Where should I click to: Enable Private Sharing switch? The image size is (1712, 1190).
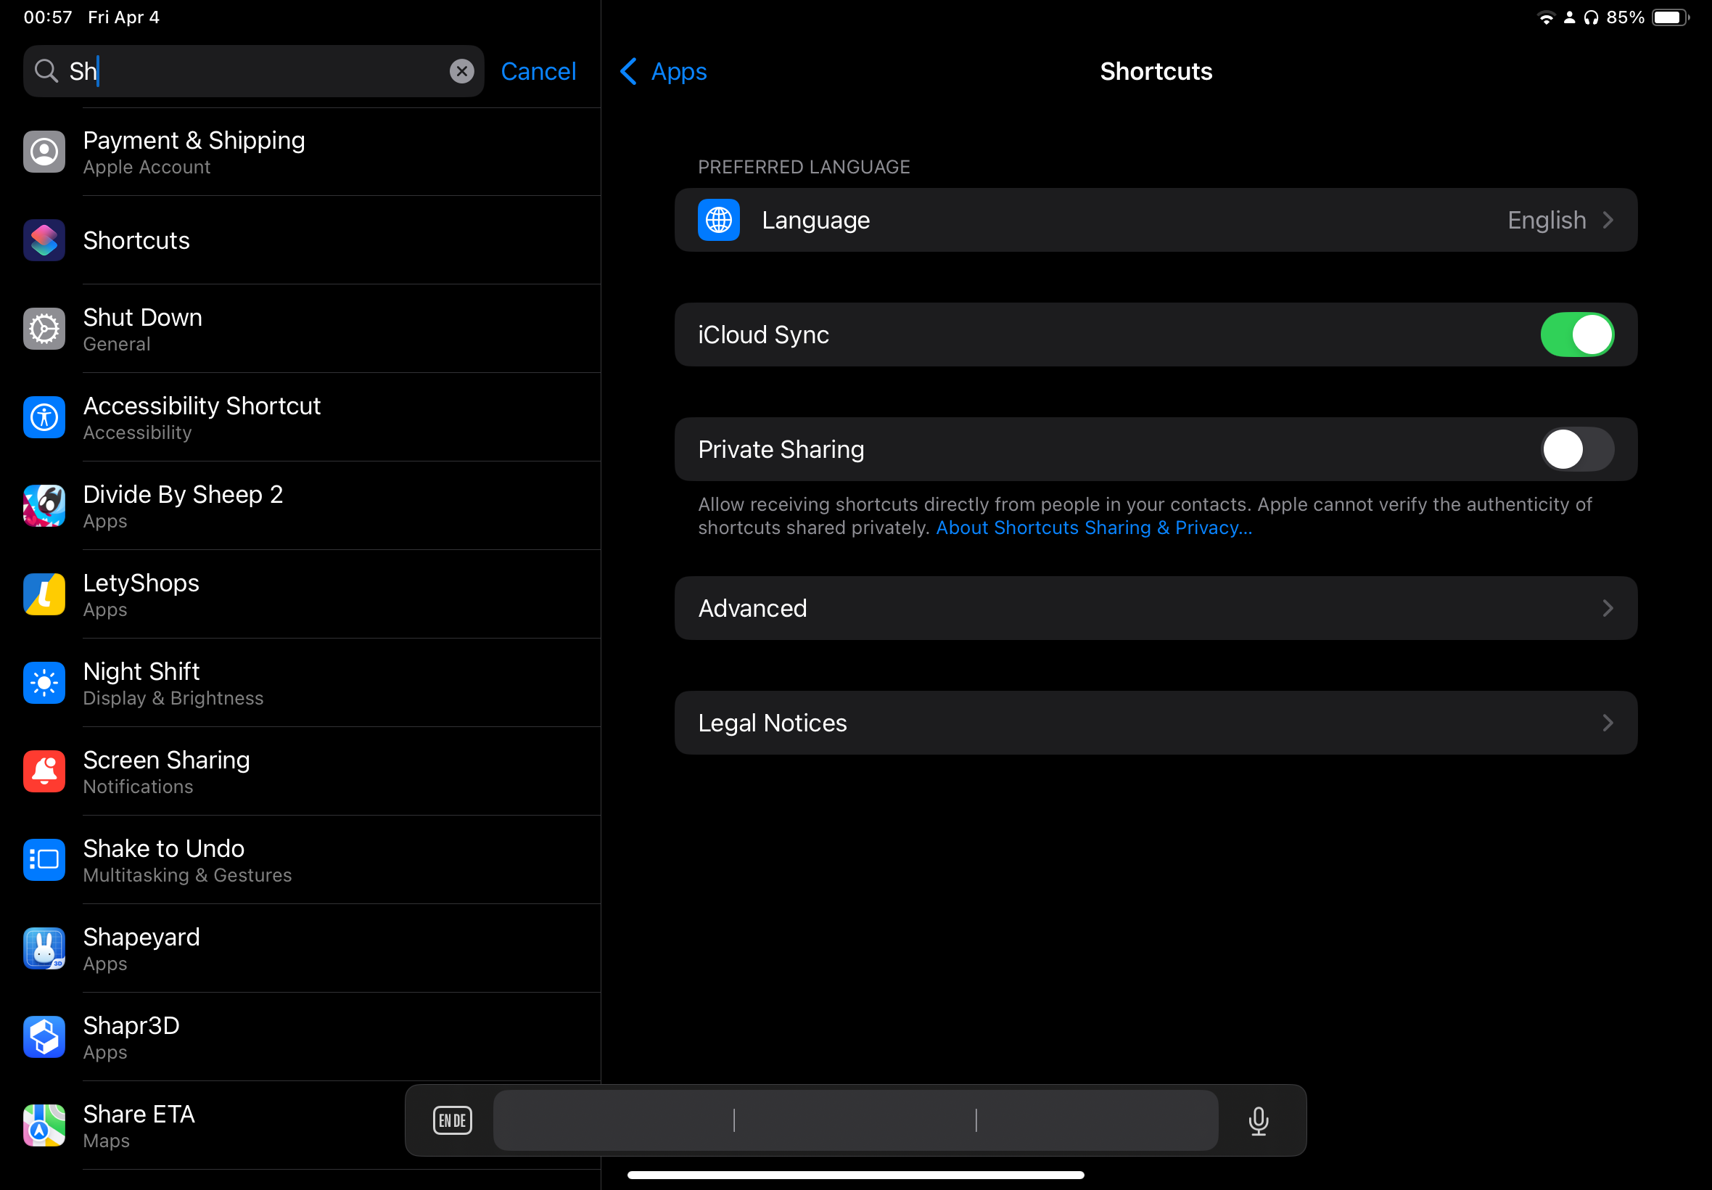tap(1577, 450)
